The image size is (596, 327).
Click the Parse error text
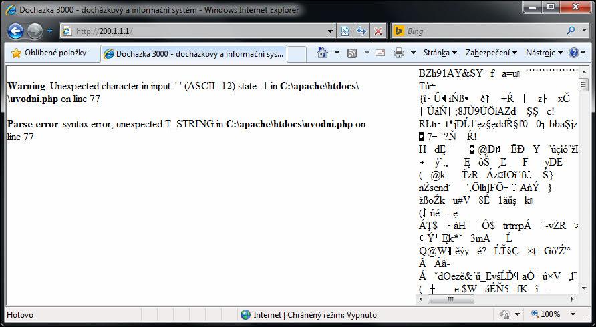click(33, 124)
